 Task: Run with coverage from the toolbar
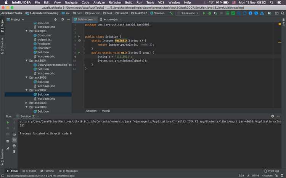coord(215,13)
